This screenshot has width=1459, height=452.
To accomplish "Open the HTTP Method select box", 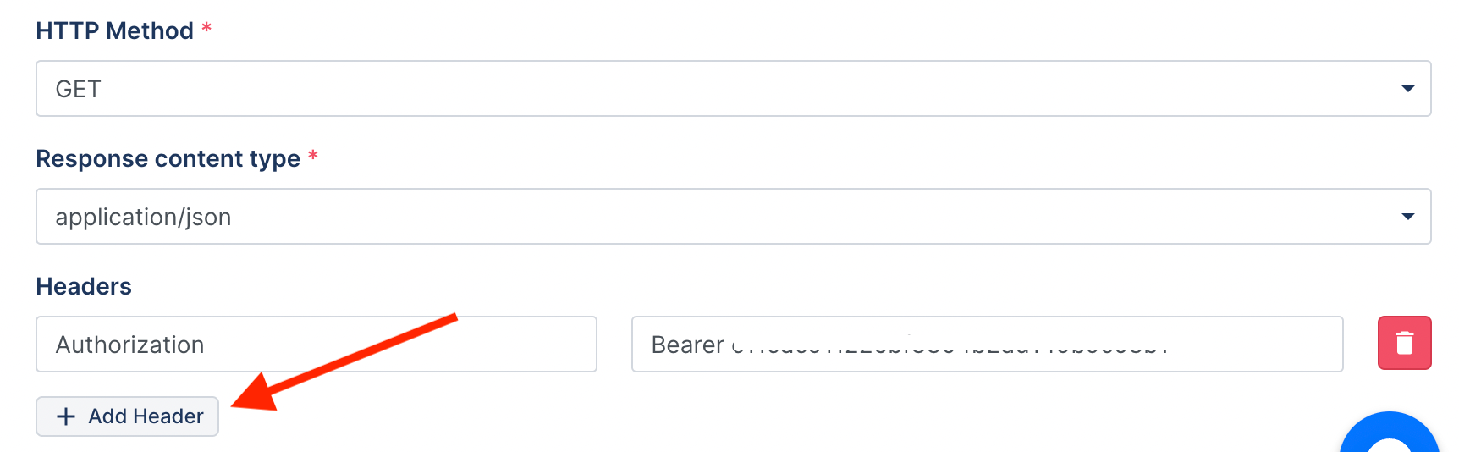I will point(733,88).
